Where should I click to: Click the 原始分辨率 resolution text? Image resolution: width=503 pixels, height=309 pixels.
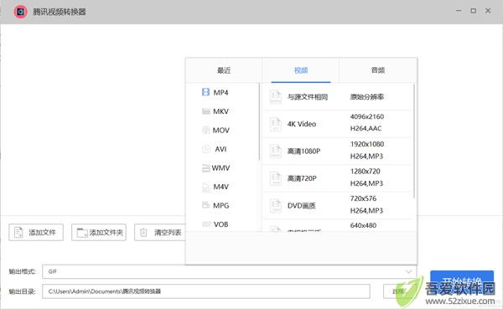pyautogui.click(x=366, y=97)
